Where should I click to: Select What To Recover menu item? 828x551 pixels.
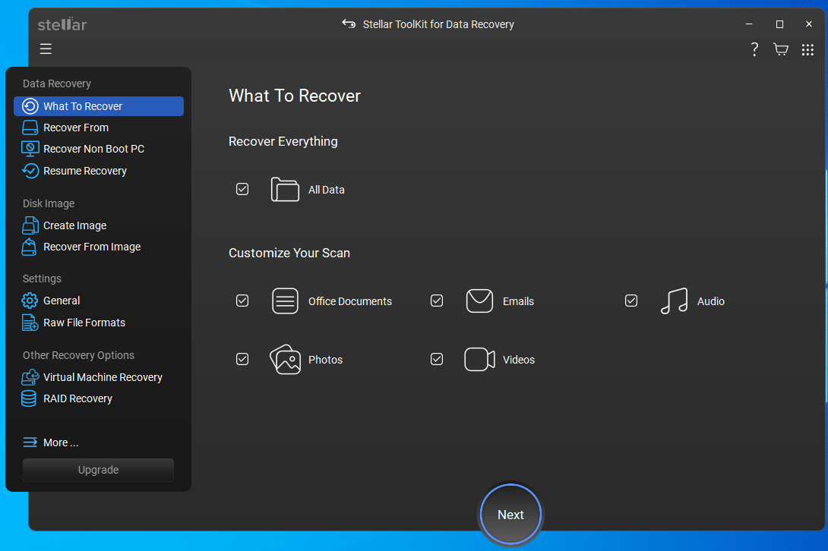tap(99, 106)
